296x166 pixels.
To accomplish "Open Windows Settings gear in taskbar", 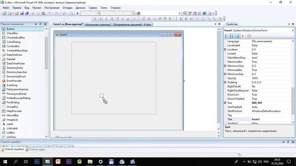I will (101, 161).
